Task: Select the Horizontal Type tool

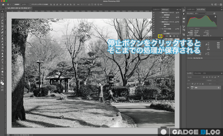Action: [2, 62]
